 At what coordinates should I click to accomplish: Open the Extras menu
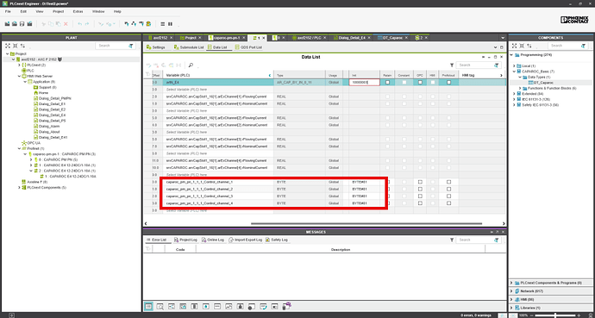click(78, 12)
